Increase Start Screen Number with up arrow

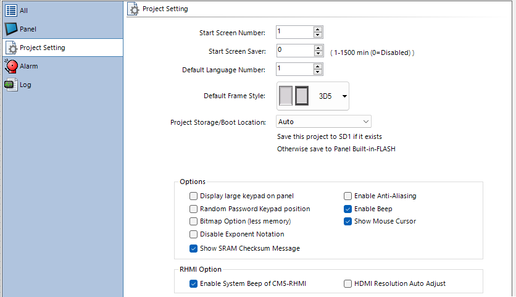(318, 29)
